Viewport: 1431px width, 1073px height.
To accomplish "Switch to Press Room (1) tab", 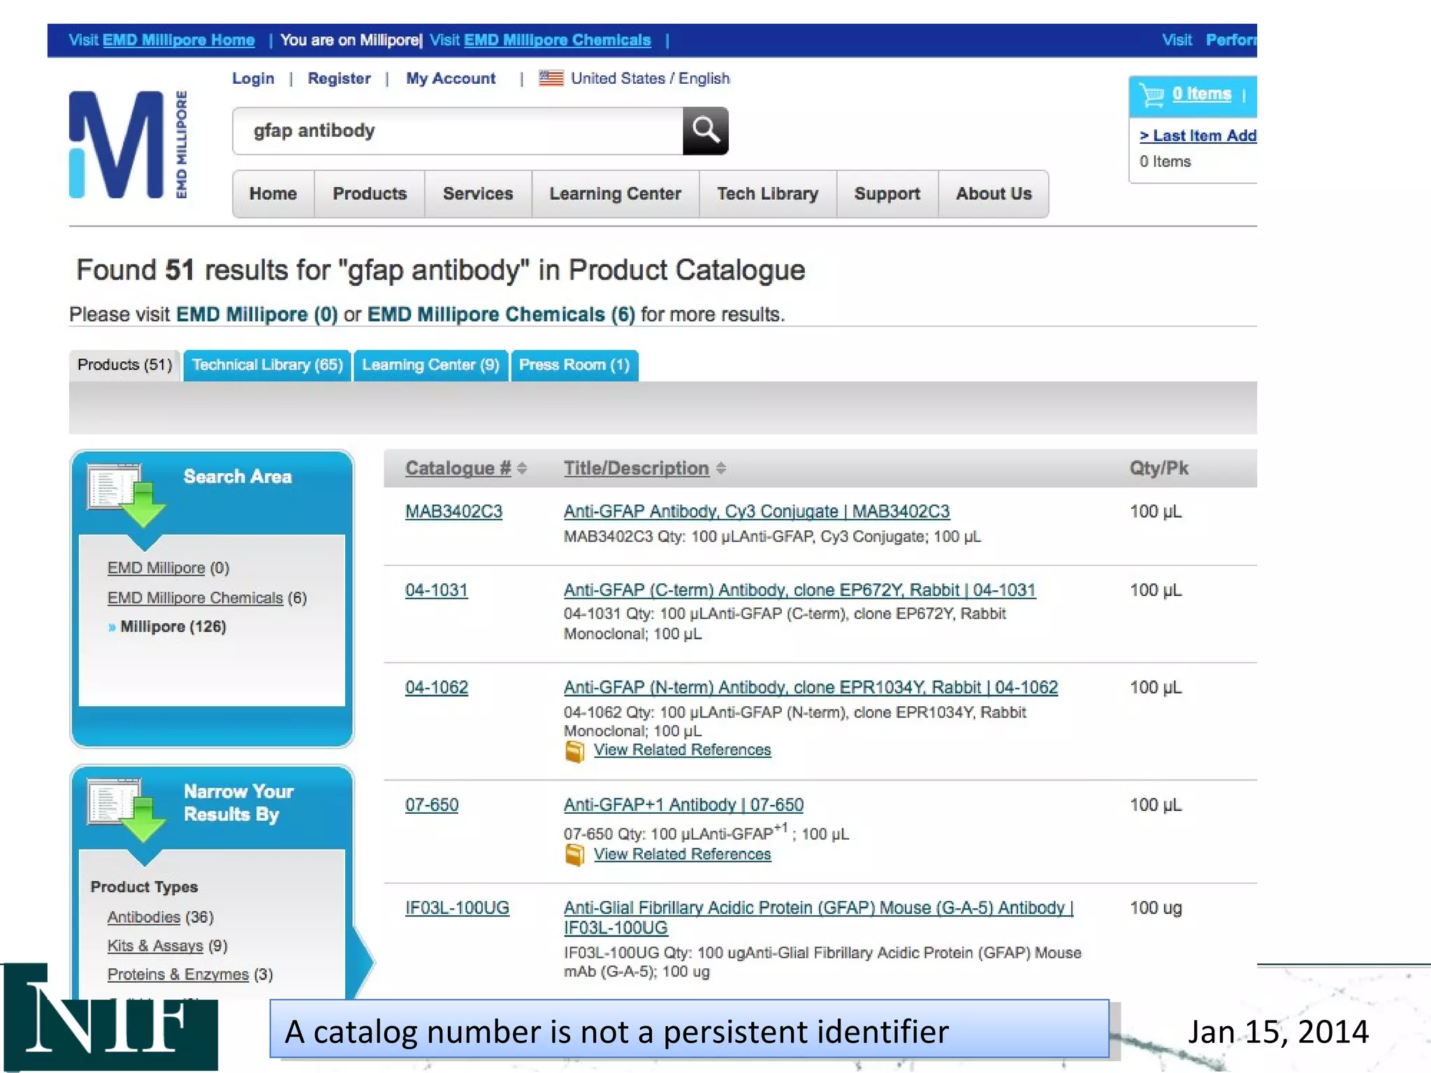I will 574,365.
